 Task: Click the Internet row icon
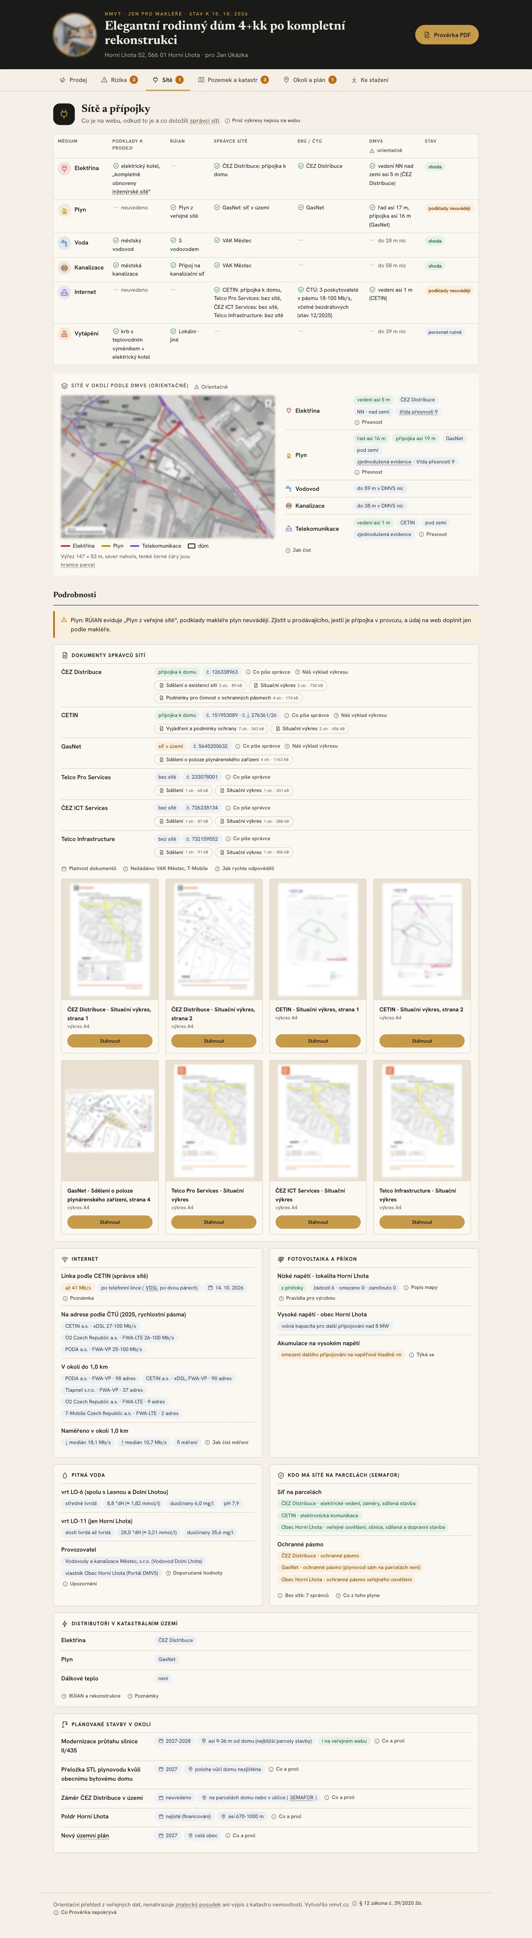[65, 292]
